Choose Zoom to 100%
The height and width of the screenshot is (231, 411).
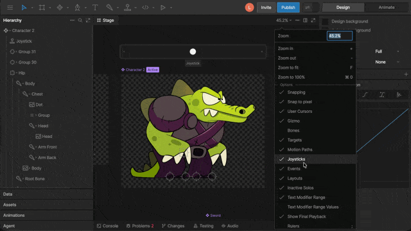pyautogui.click(x=315, y=77)
